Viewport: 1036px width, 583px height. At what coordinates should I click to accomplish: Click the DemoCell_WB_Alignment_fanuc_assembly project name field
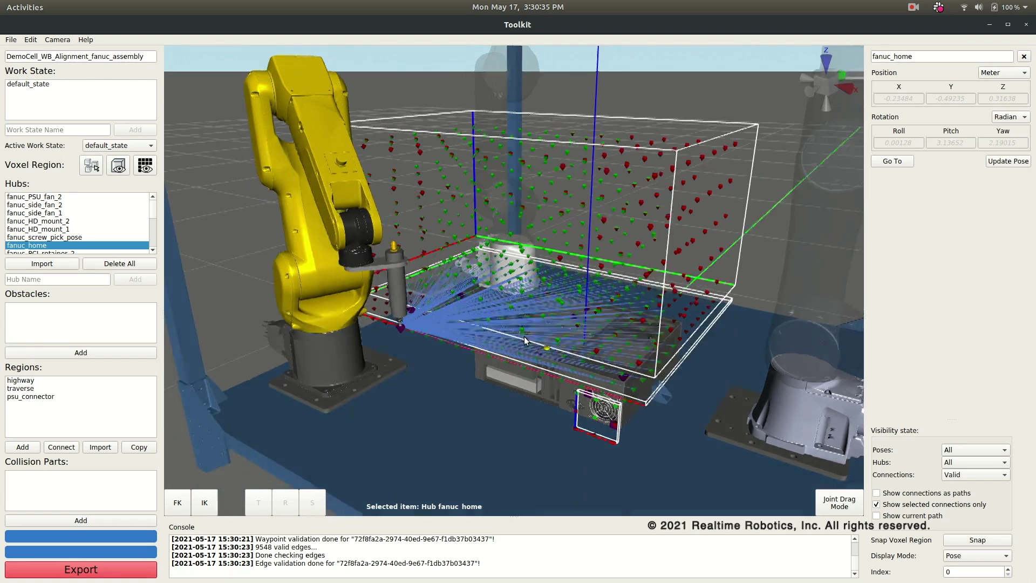tap(81, 57)
